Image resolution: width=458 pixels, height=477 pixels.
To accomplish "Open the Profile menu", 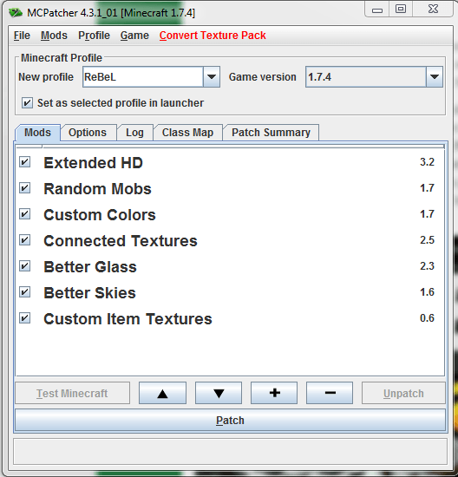I will tap(94, 36).
